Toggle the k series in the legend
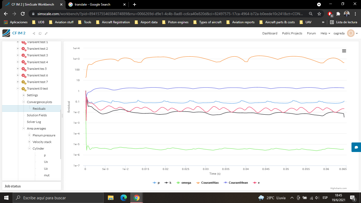This screenshot has height=203, width=361. coord(168,183)
